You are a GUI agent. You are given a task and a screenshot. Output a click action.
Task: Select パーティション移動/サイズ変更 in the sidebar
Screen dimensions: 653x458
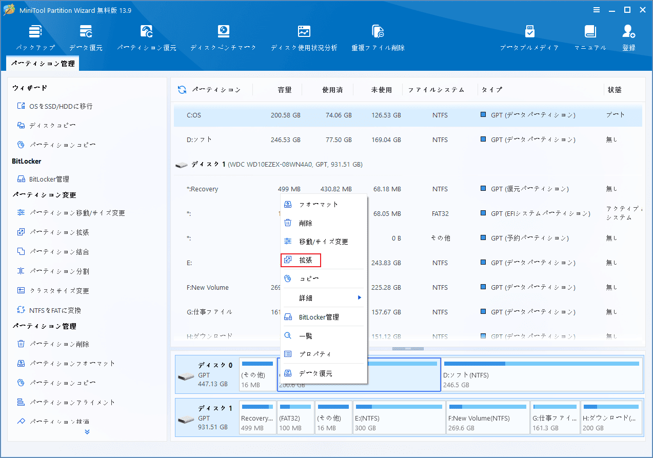click(71, 213)
